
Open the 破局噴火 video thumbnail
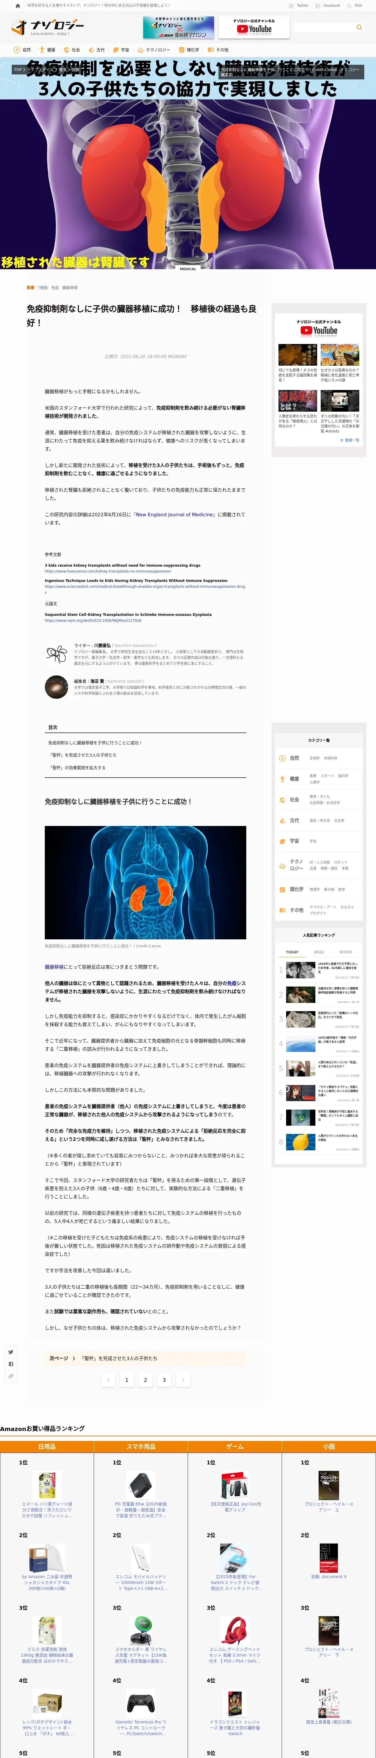(298, 401)
